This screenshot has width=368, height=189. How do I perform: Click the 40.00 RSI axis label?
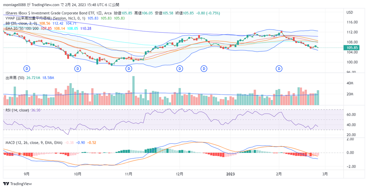pos(351,125)
